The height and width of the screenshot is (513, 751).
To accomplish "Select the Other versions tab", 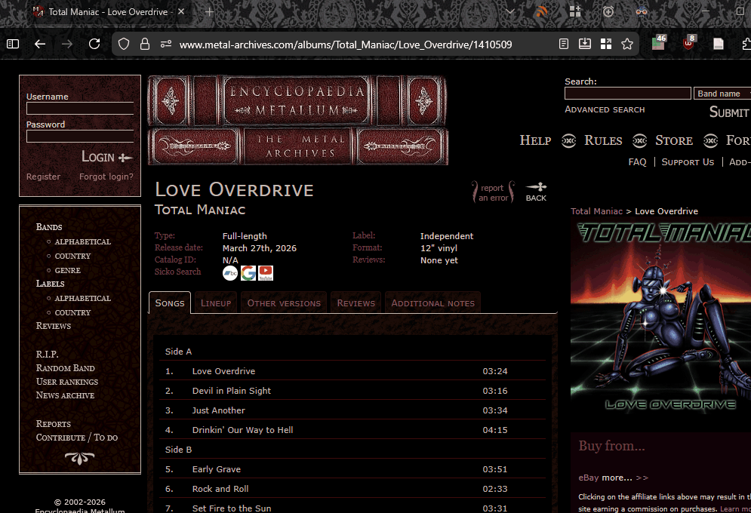I will click(284, 303).
